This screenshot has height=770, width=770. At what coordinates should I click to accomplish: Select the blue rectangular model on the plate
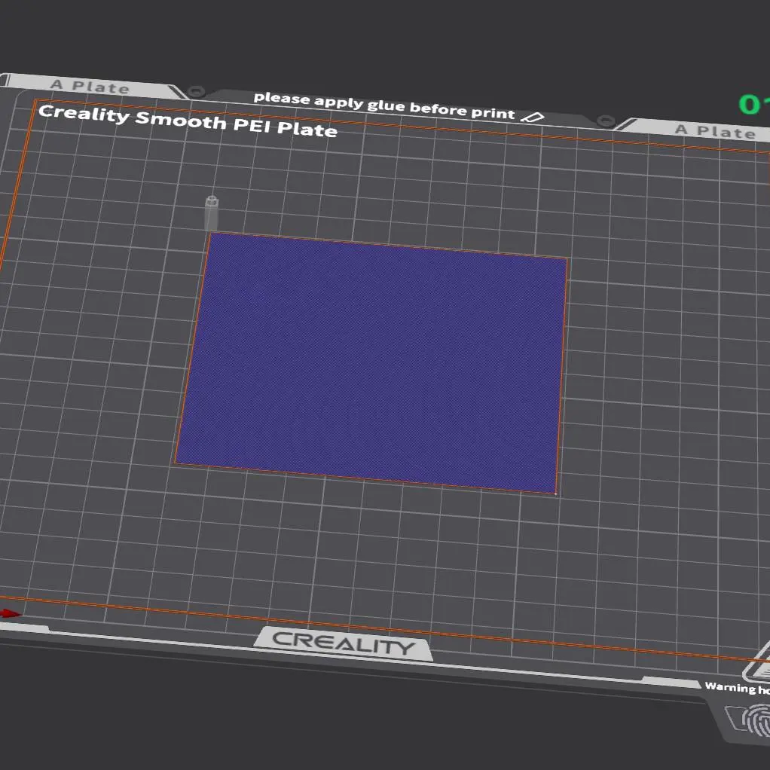pos(373,362)
